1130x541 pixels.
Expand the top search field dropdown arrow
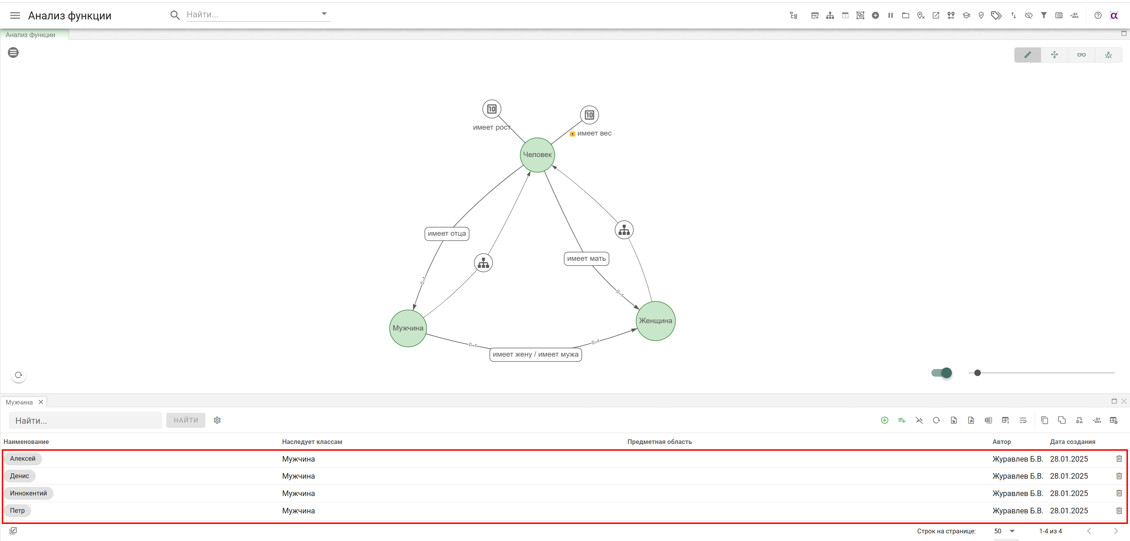324,14
